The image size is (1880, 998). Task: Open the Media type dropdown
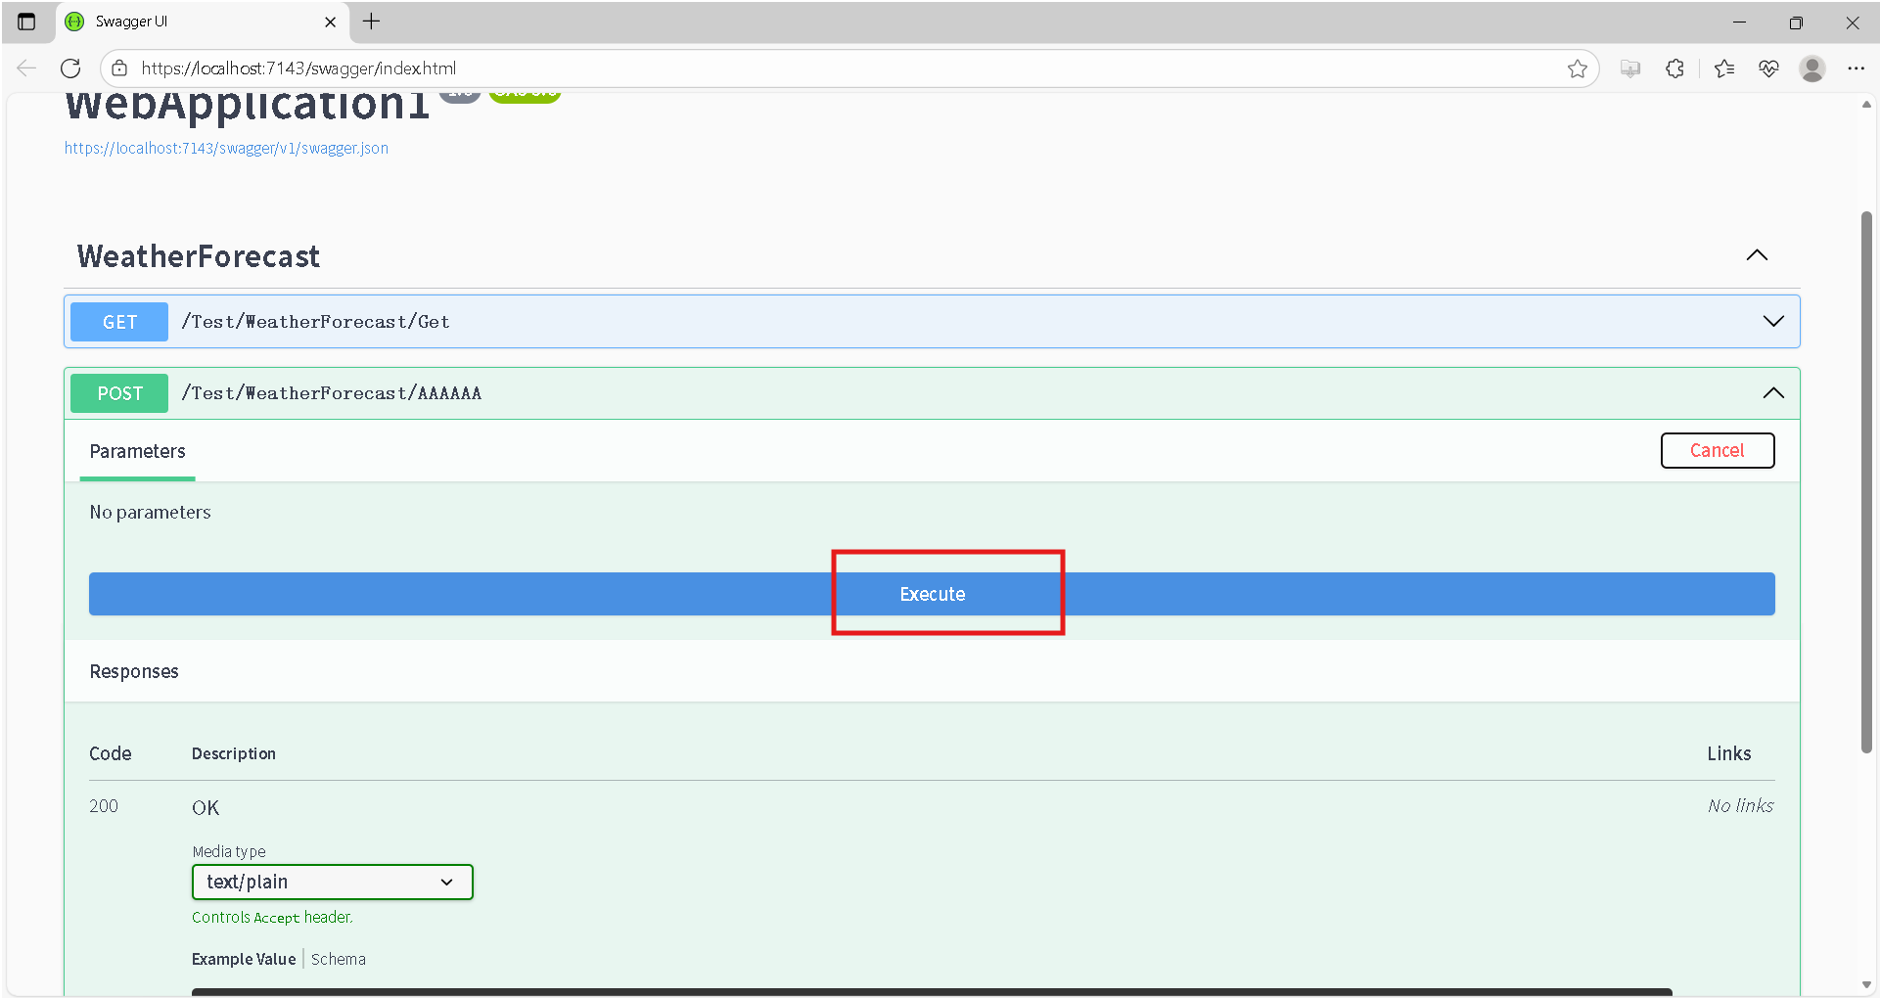pyautogui.click(x=333, y=882)
